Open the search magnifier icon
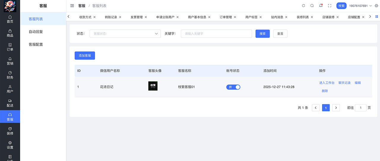Image resolution: width=380 pixels, height=161 pixels. [312, 6]
